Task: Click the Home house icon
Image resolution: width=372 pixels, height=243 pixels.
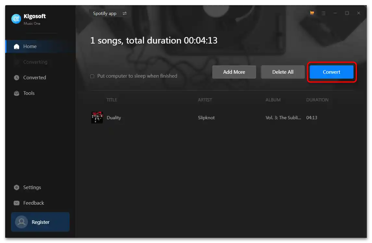Action: pyautogui.click(x=16, y=46)
